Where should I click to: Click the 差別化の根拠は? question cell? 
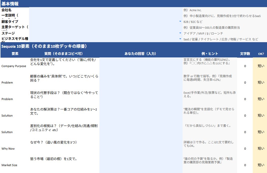(x=64, y=132)
